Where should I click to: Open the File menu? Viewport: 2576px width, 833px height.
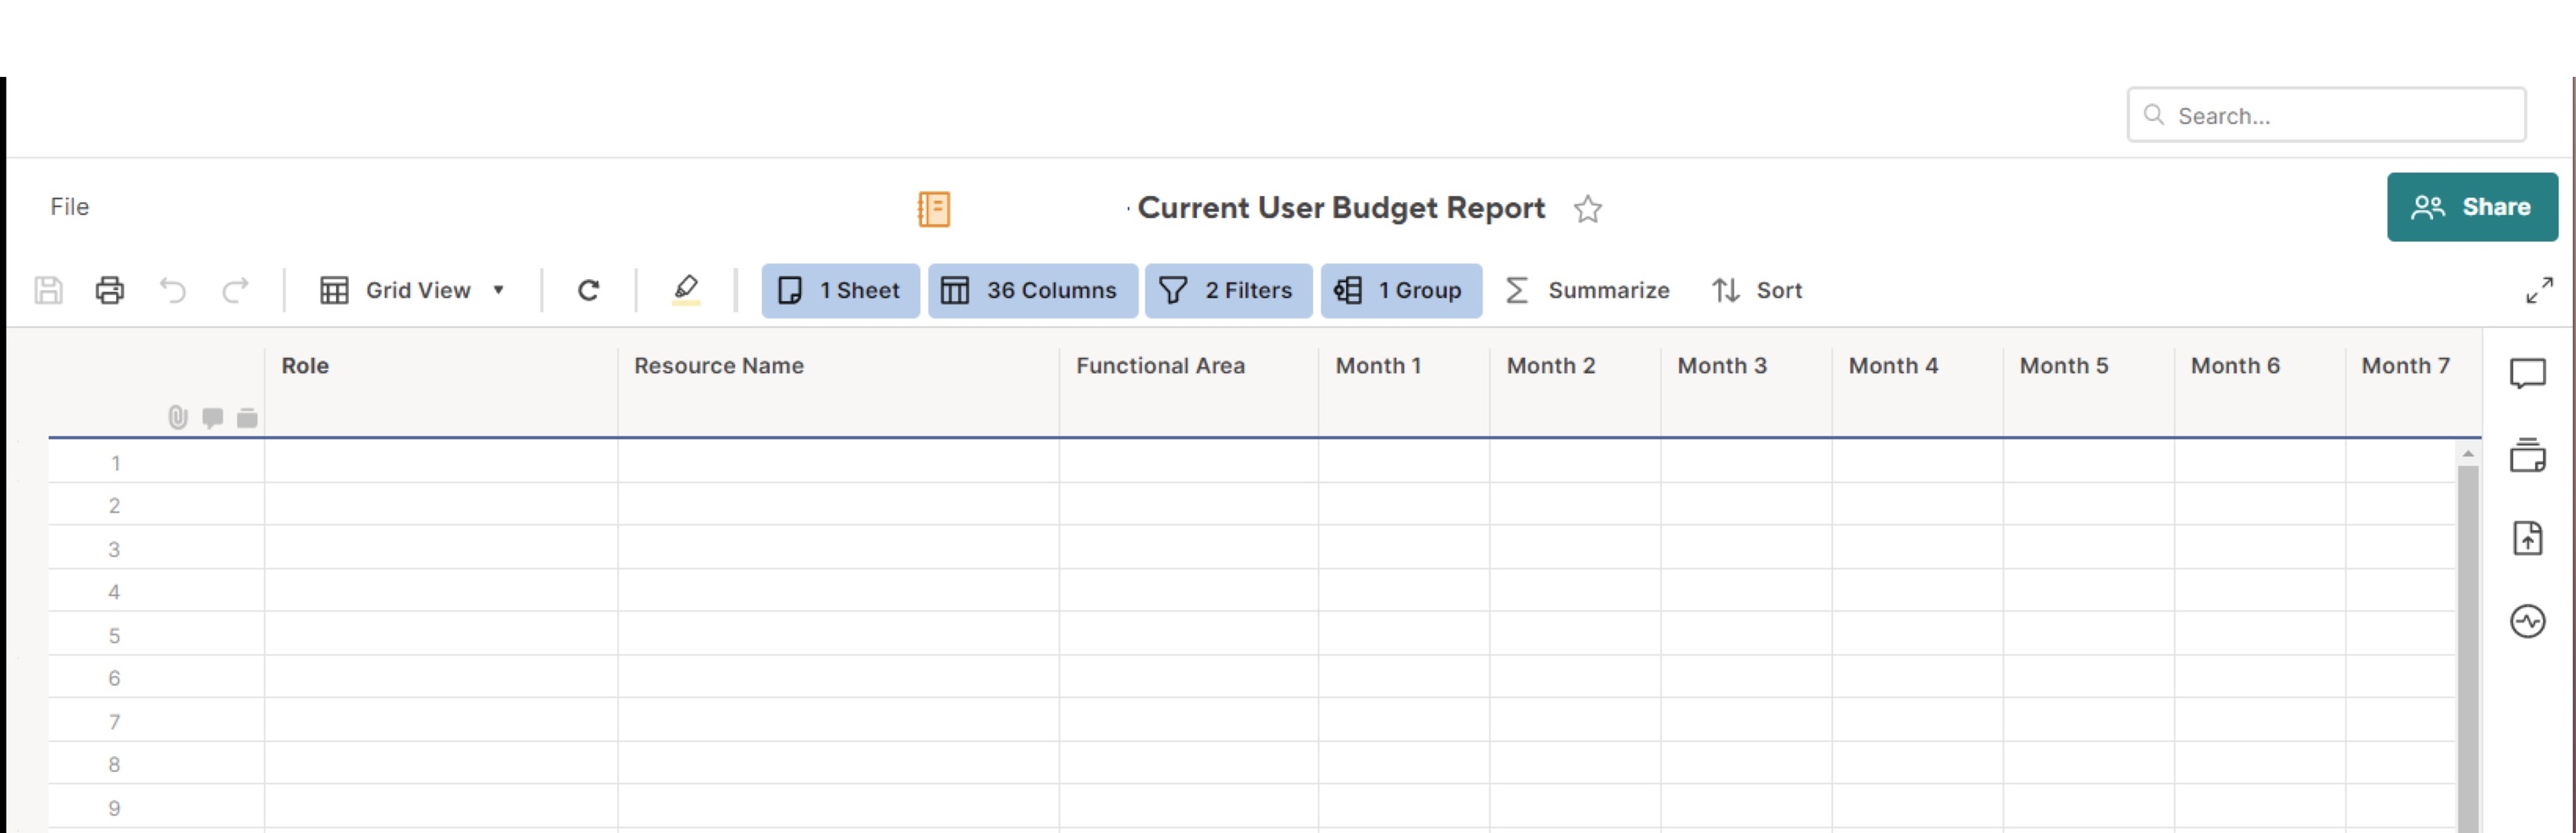tap(70, 206)
